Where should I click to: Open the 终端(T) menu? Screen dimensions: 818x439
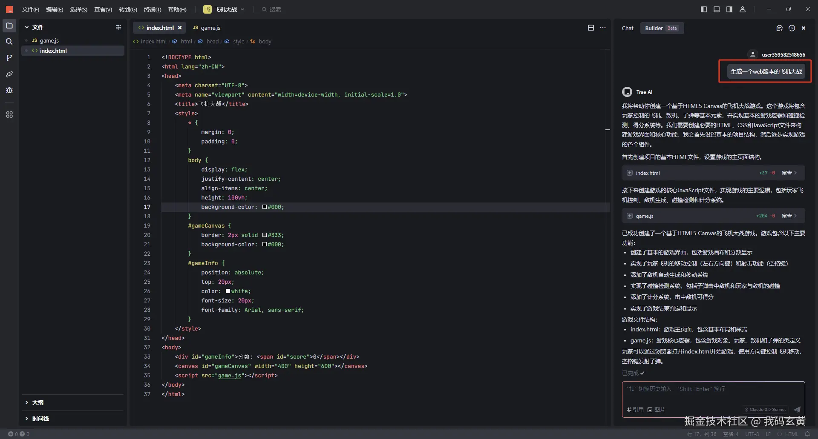tap(152, 9)
